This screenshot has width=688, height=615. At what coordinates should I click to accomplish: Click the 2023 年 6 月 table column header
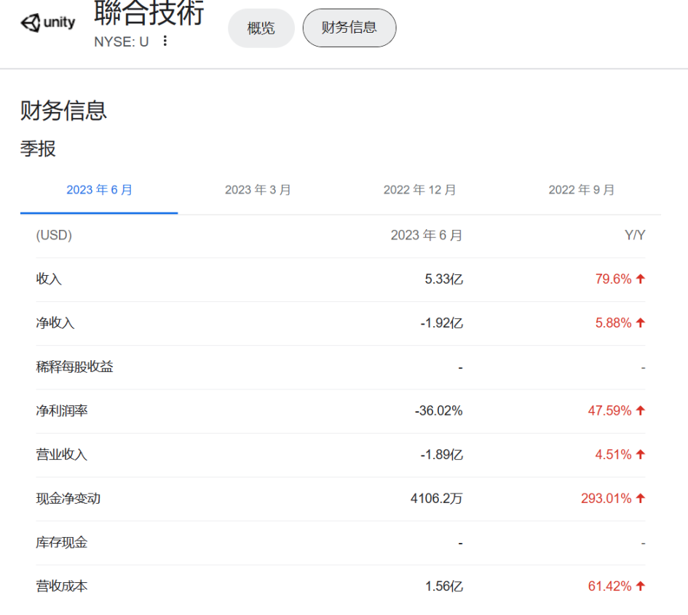(427, 235)
